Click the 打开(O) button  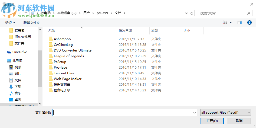pyautogui.click(x=212, y=121)
